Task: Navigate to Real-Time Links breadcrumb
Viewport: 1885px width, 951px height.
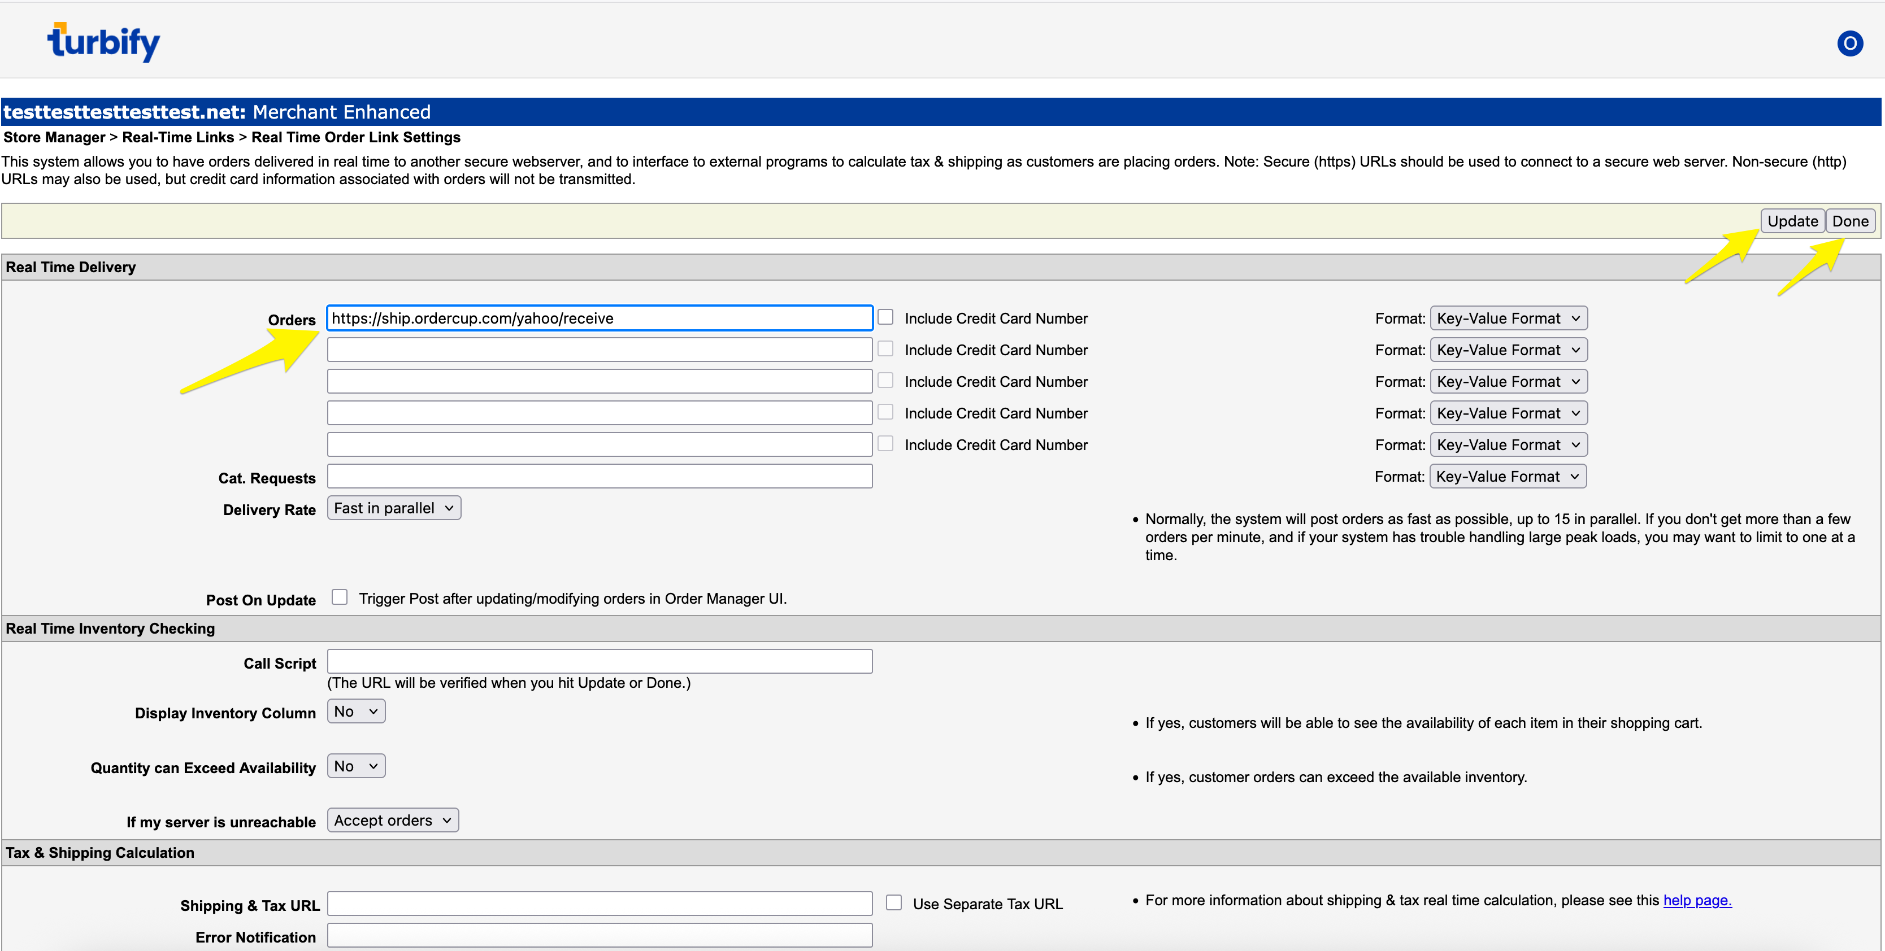Action: pos(178,138)
